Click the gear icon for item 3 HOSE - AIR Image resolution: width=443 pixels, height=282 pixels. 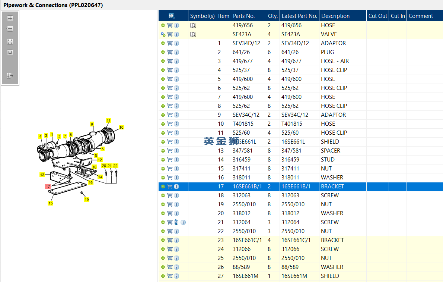pyautogui.click(x=163, y=61)
